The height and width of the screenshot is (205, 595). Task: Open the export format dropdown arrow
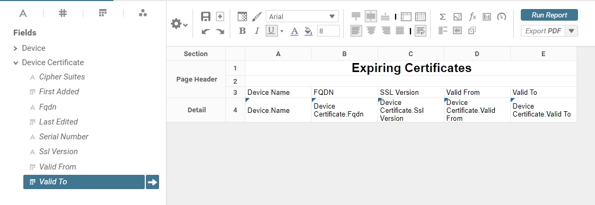point(572,31)
